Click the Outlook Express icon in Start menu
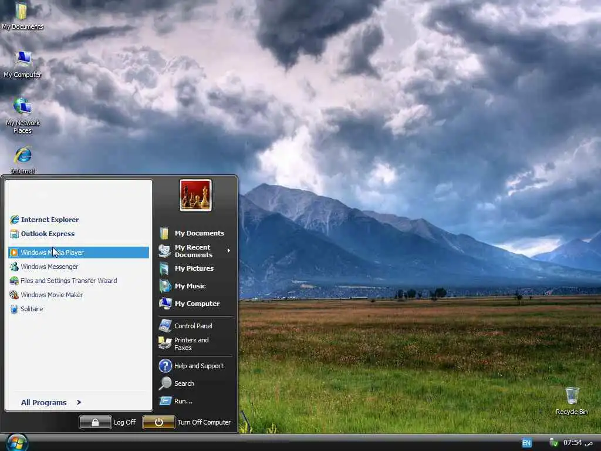Image resolution: width=601 pixels, height=451 pixels. [x=14, y=234]
